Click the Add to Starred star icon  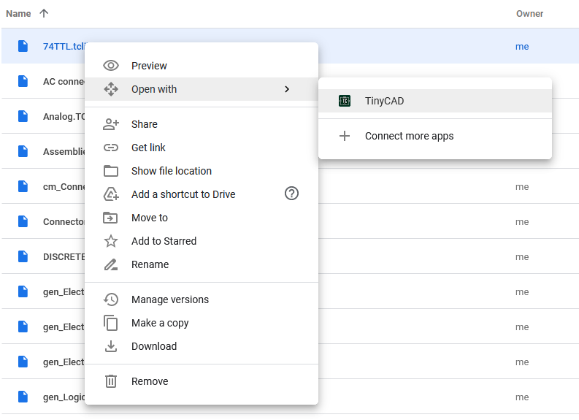pos(111,241)
